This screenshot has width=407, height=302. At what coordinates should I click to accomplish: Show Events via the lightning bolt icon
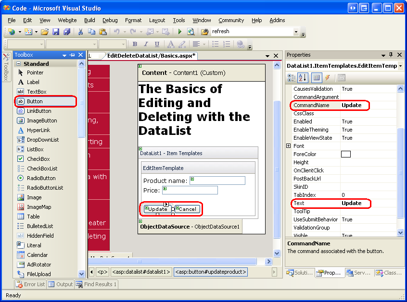click(x=328, y=78)
